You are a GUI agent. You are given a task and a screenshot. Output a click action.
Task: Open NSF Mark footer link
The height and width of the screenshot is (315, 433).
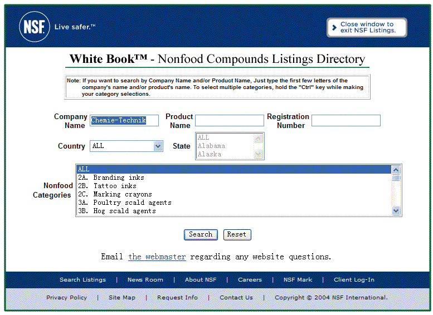pos(298,280)
